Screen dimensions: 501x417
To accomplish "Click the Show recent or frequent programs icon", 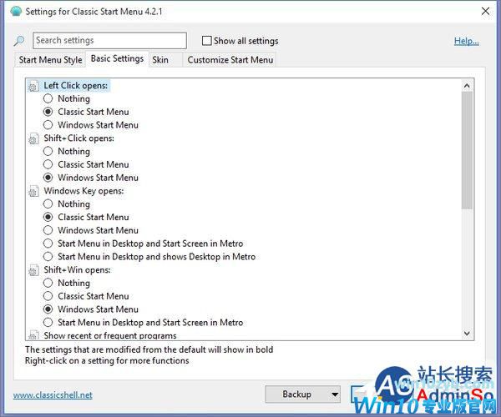I will point(33,334).
